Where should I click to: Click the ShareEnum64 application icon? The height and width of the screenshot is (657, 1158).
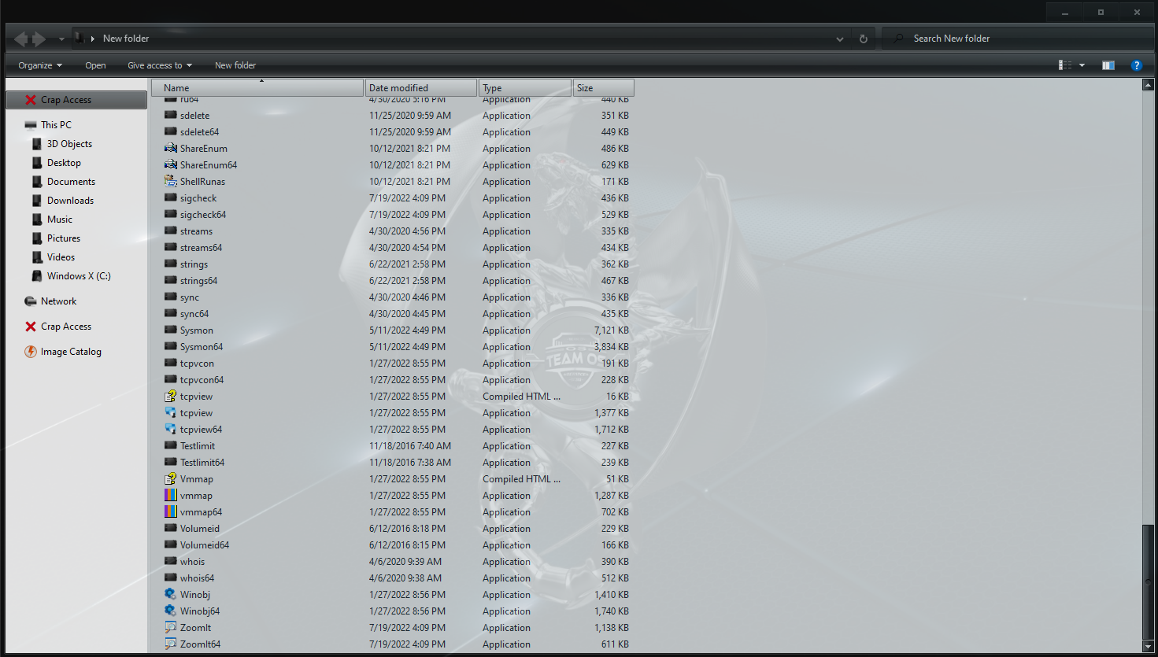coord(170,164)
